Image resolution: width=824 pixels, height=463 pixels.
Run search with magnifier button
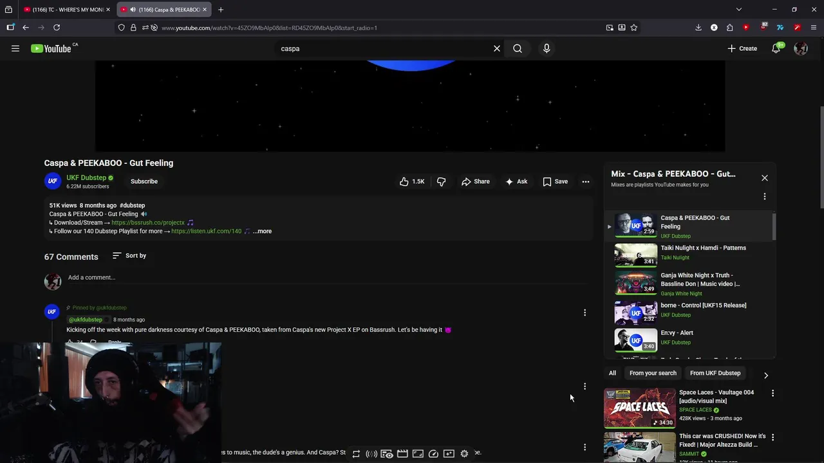[518, 48]
